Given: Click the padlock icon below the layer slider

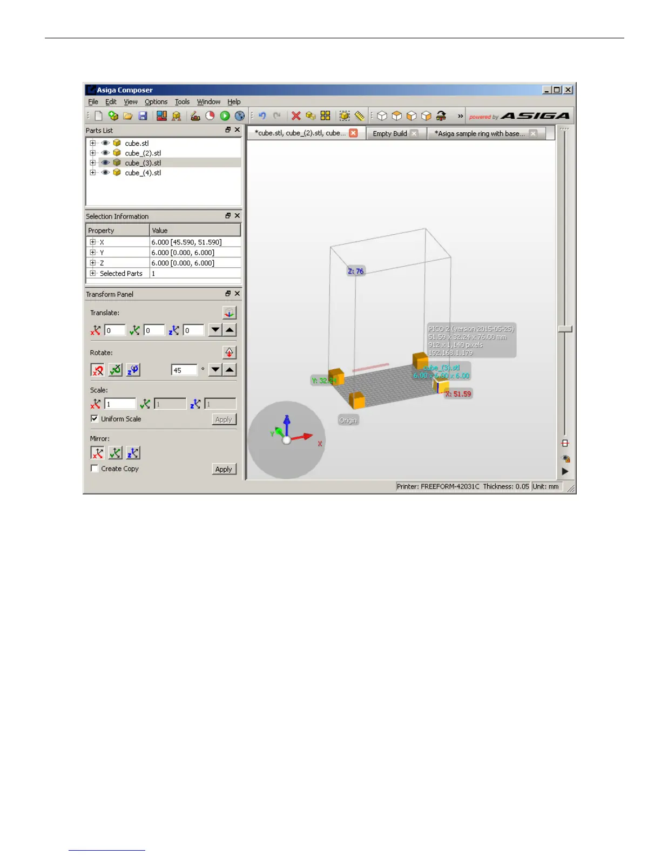Looking at the screenshot, I should click(565, 459).
